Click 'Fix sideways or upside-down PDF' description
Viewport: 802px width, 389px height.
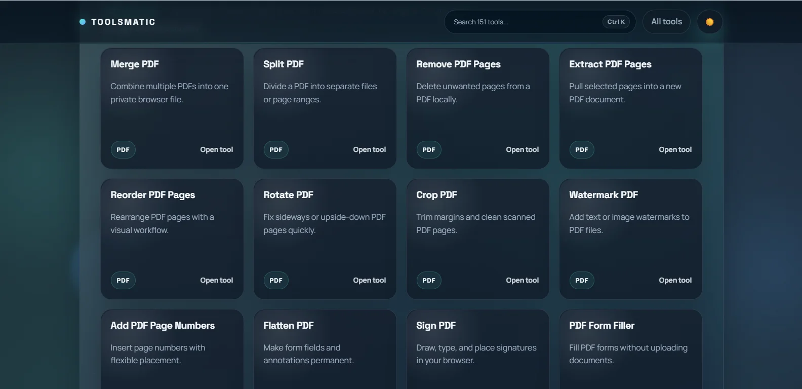pyautogui.click(x=325, y=223)
